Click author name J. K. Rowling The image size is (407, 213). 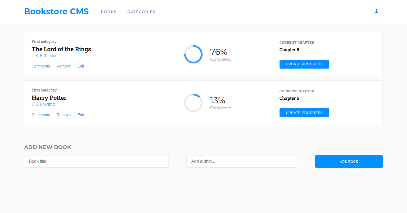pos(43,104)
